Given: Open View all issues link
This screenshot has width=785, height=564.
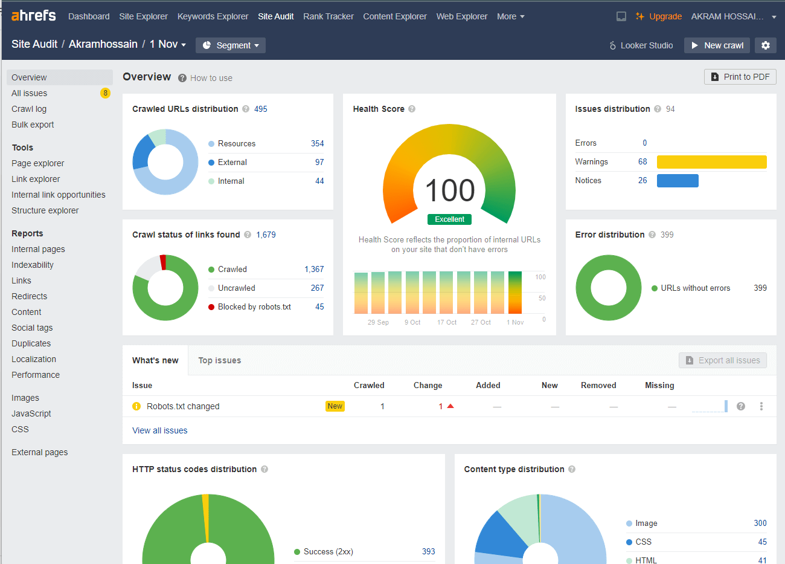Looking at the screenshot, I should pos(160,430).
